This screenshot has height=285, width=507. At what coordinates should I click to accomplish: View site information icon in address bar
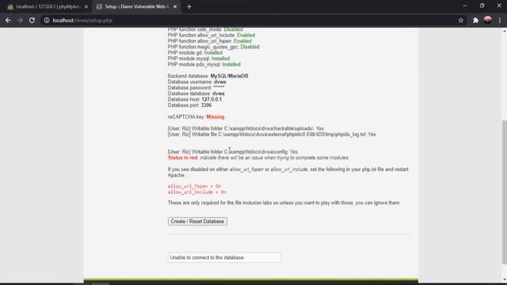47,21
